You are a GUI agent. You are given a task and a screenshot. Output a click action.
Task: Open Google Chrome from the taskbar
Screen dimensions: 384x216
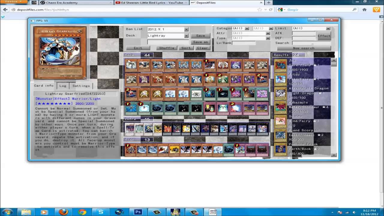(x=82, y=212)
